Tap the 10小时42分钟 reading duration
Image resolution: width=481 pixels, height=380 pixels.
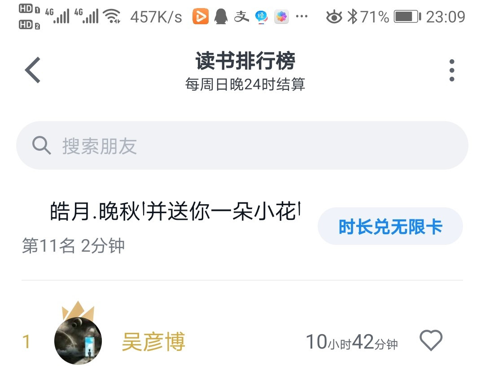tap(352, 342)
